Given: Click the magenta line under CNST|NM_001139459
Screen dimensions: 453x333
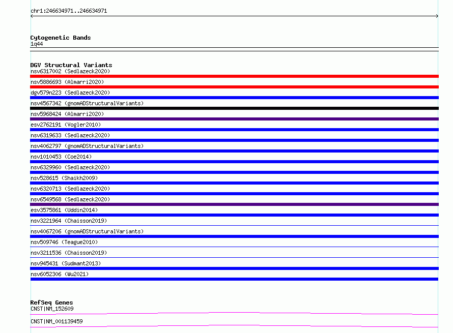Looking at the screenshot, I should [x=234, y=326].
